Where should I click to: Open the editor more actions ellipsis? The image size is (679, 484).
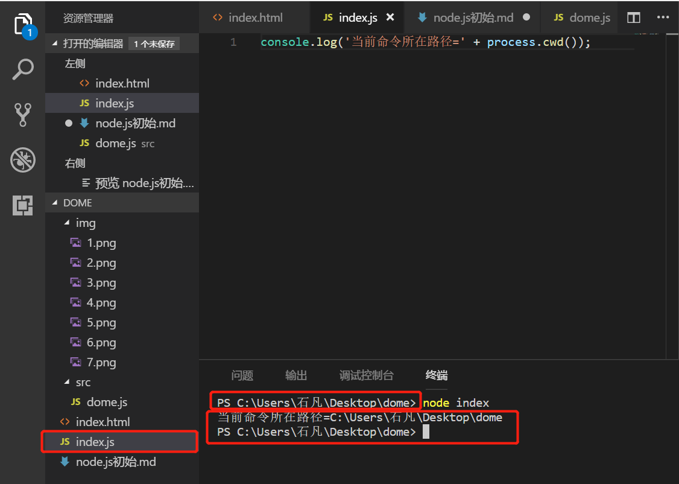tap(663, 18)
